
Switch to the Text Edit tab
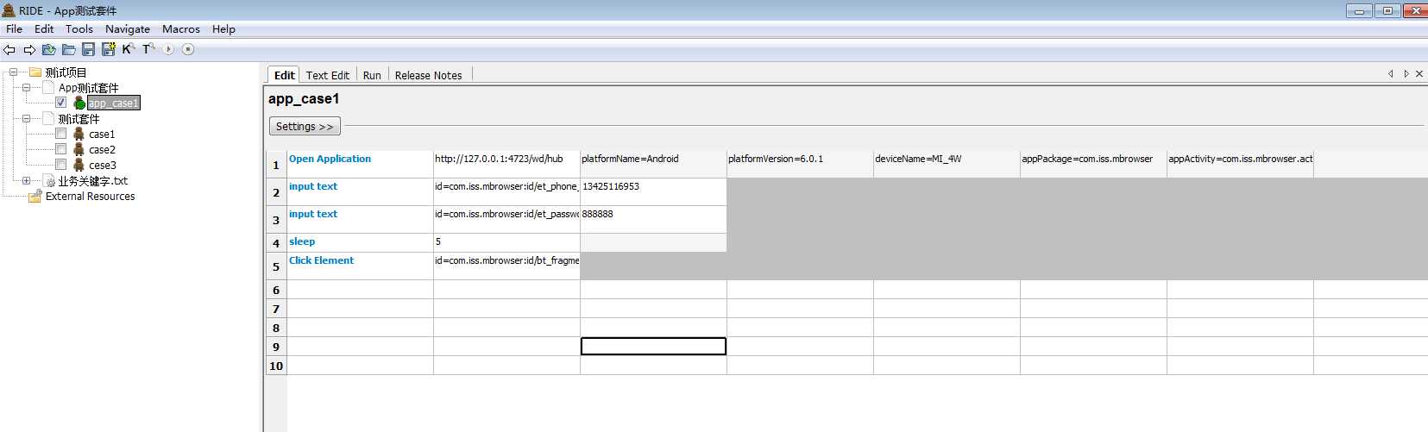point(327,75)
